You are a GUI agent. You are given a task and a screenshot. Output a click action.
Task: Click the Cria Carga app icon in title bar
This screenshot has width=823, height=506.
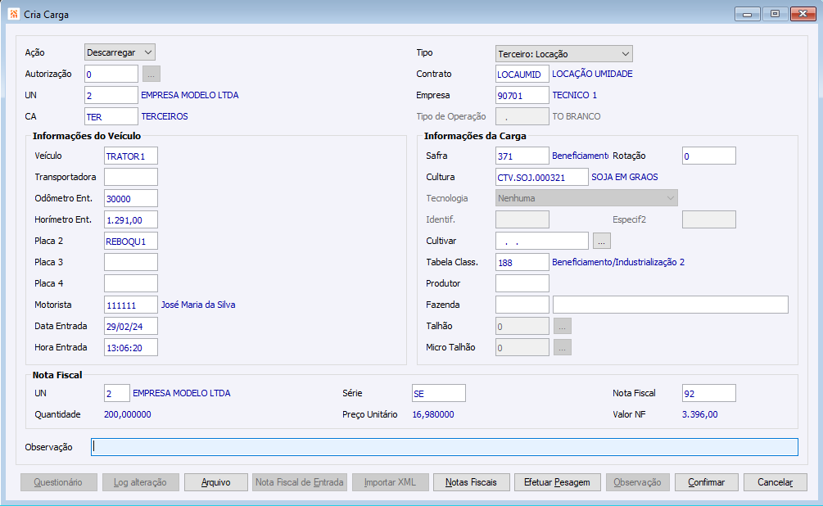(x=14, y=14)
